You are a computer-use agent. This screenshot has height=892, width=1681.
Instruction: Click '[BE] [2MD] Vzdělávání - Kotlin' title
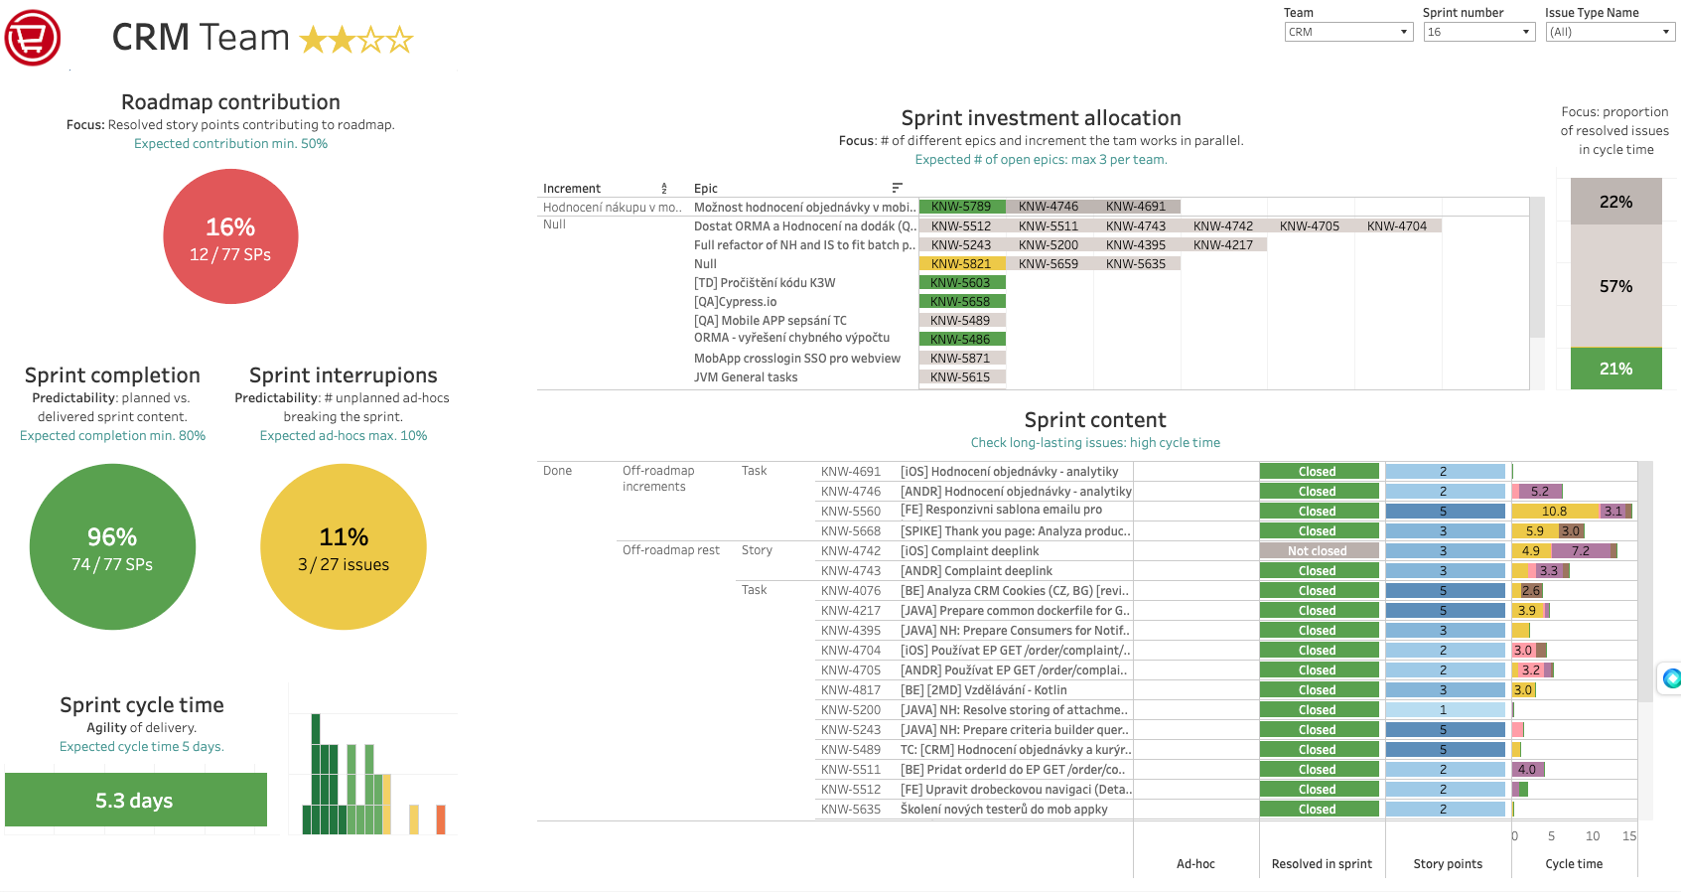click(x=984, y=690)
